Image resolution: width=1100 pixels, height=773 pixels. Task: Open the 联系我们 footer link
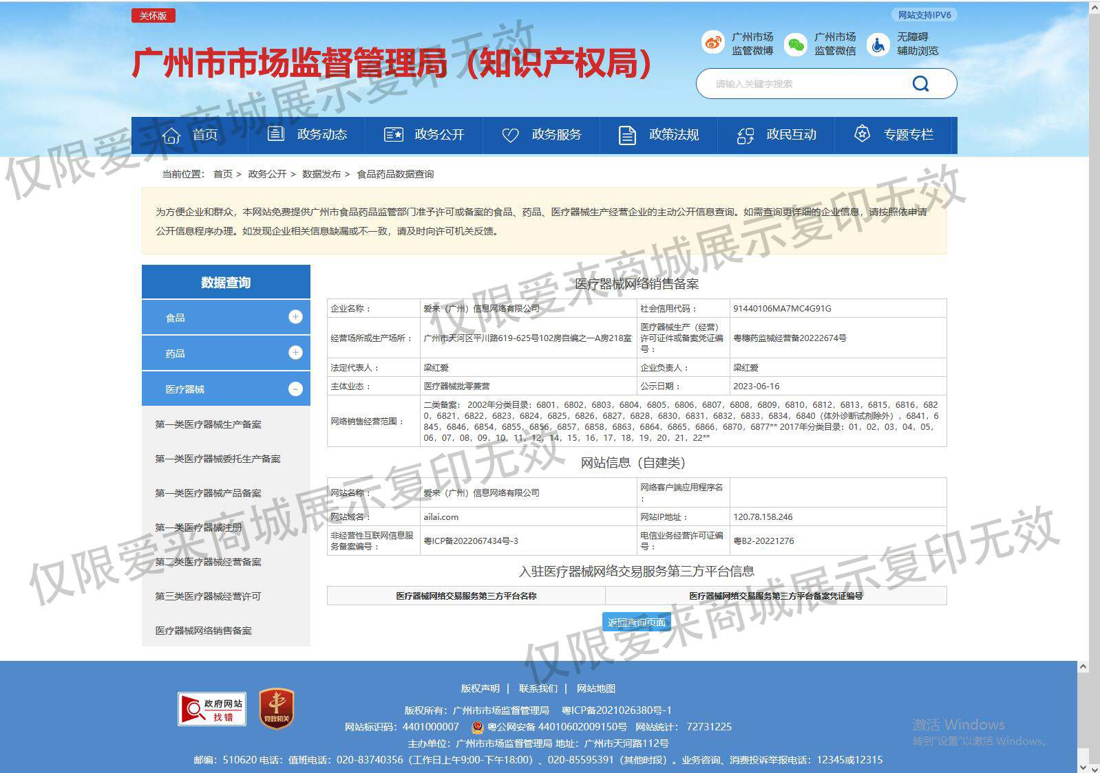tap(538, 688)
